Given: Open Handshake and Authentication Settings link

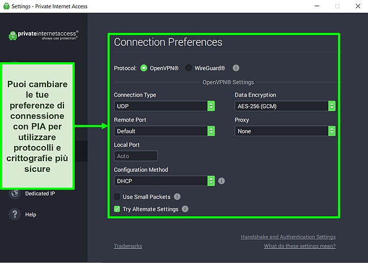Looking at the screenshot, I should click(288, 237).
